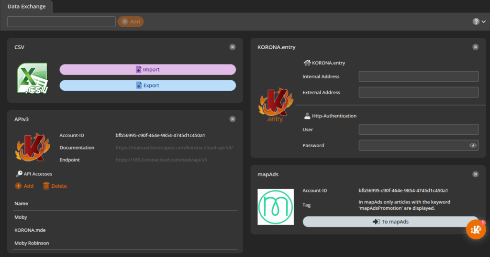490x257 pixels.
Task: Focus the Password field
Action: coord(419,145)
